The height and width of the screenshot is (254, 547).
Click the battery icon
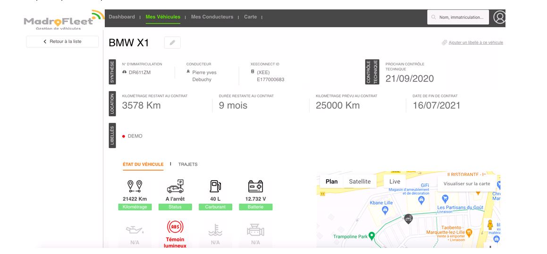click(256, 186)
